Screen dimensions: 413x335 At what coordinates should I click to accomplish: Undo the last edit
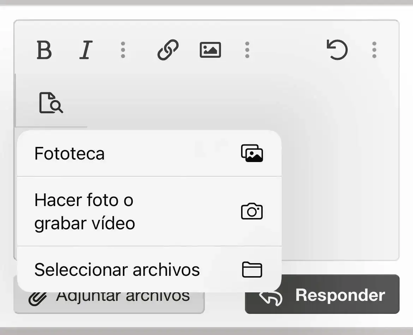click(x=337, y=50)
